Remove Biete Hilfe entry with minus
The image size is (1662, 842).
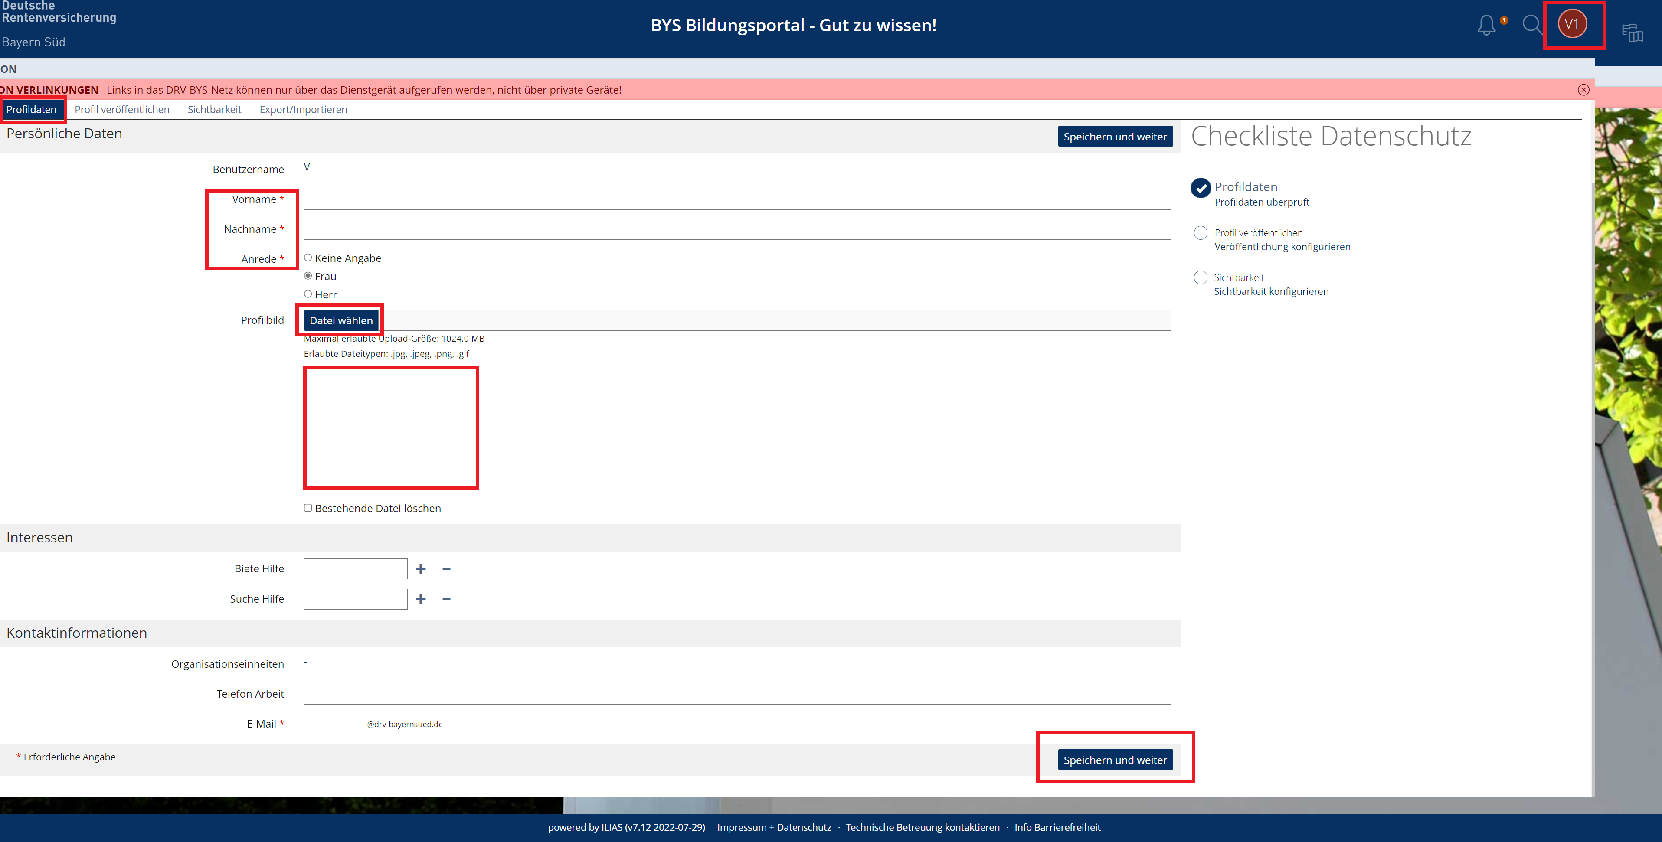point(446,568)
